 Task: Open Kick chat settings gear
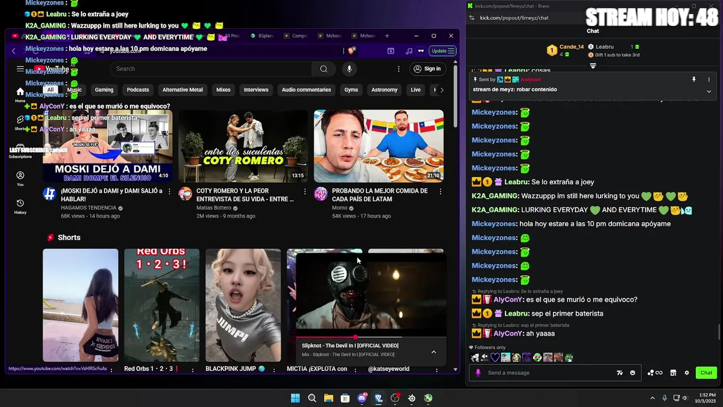click(687, 373)
